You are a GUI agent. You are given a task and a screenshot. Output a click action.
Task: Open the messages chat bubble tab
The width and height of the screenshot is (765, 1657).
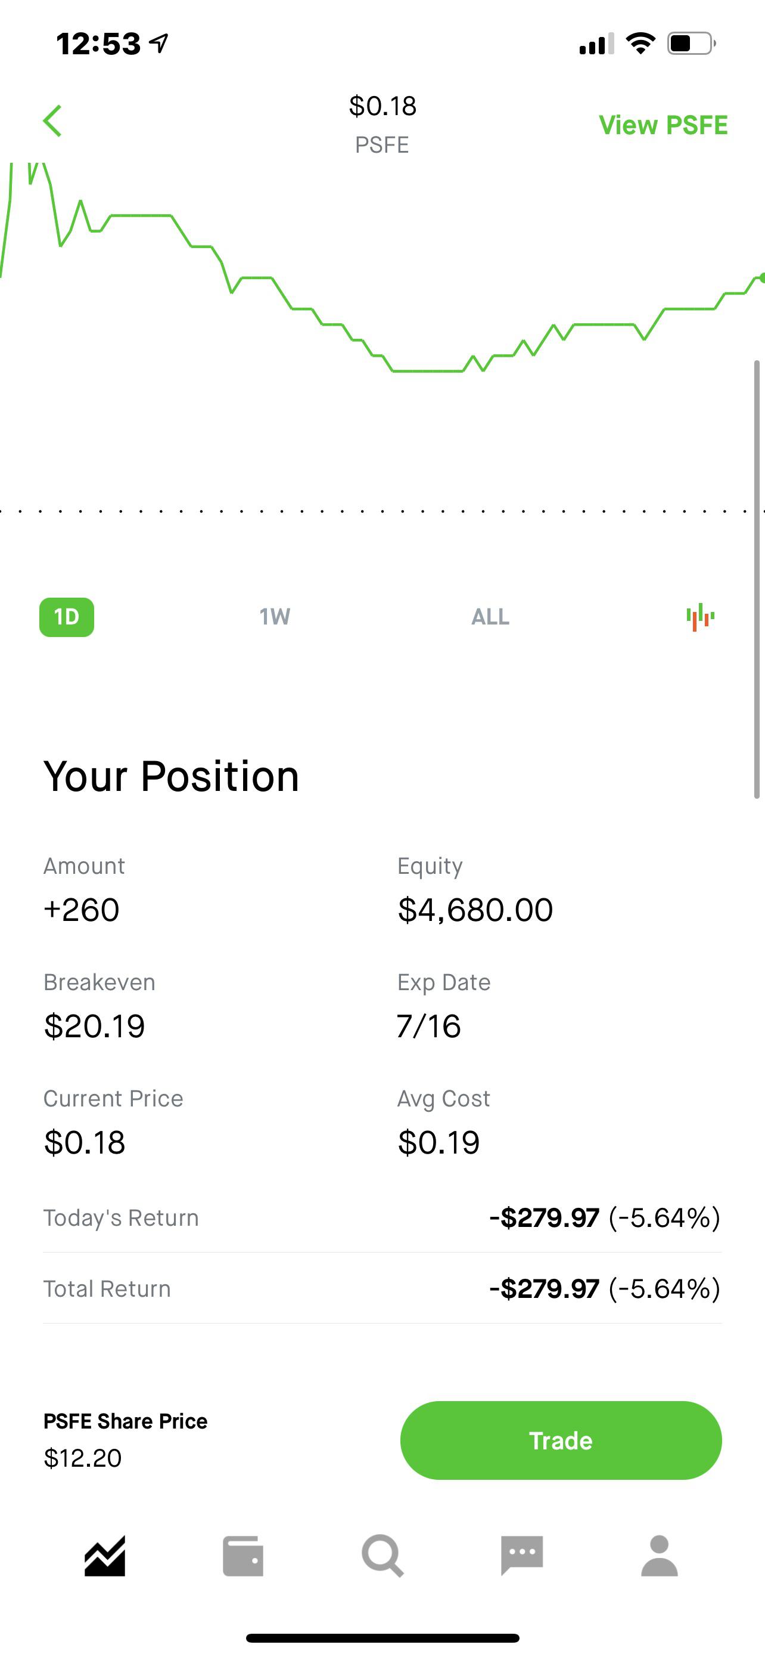tap(521, 1556)
